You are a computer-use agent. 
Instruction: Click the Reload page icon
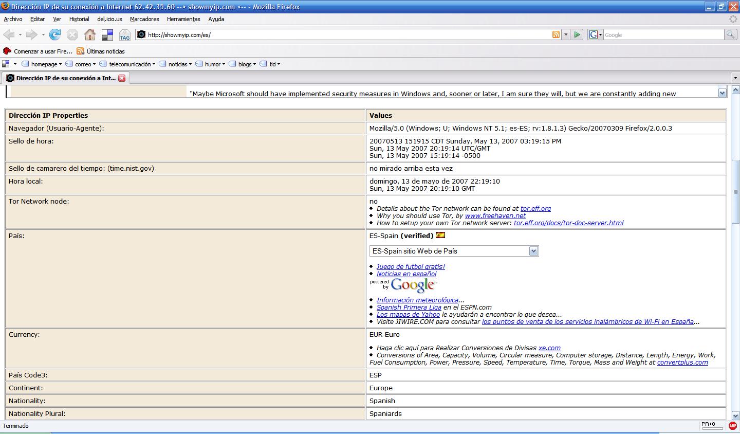(55, 34)
